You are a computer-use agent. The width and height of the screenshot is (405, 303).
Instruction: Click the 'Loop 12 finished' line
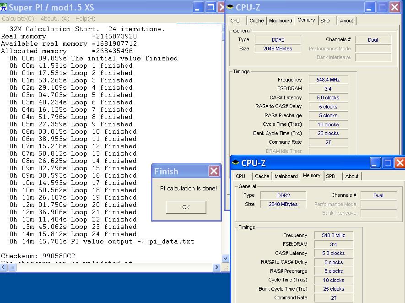[73, 146]
